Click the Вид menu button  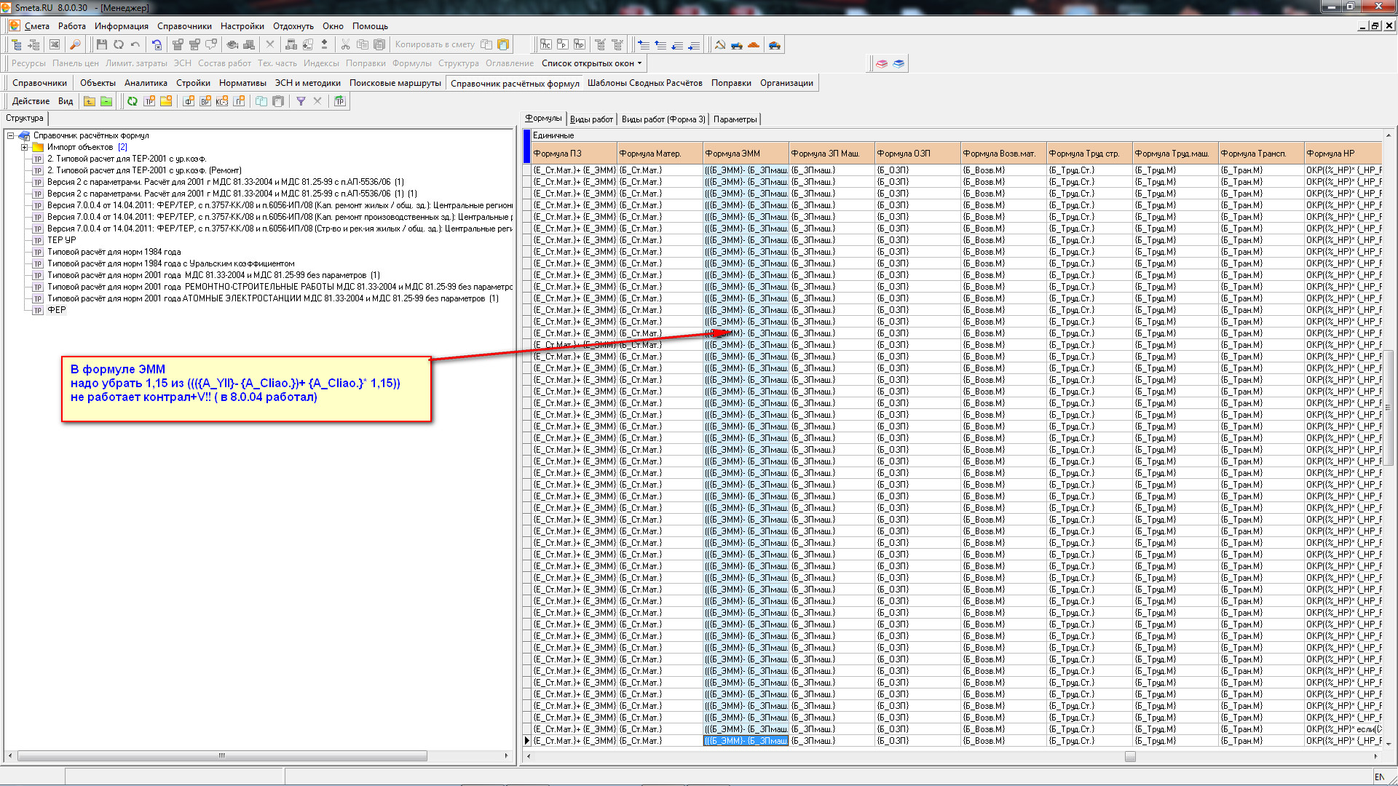click(x=66, y=101)
